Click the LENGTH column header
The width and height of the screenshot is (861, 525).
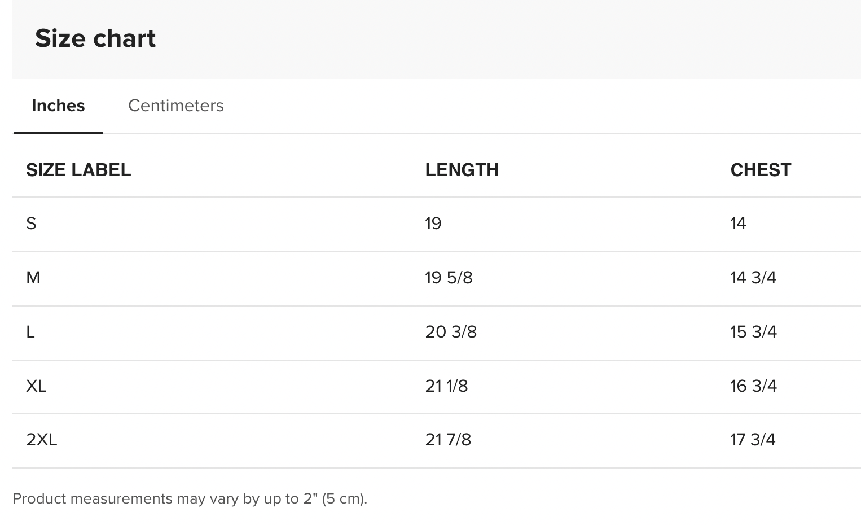coord(462,170)
